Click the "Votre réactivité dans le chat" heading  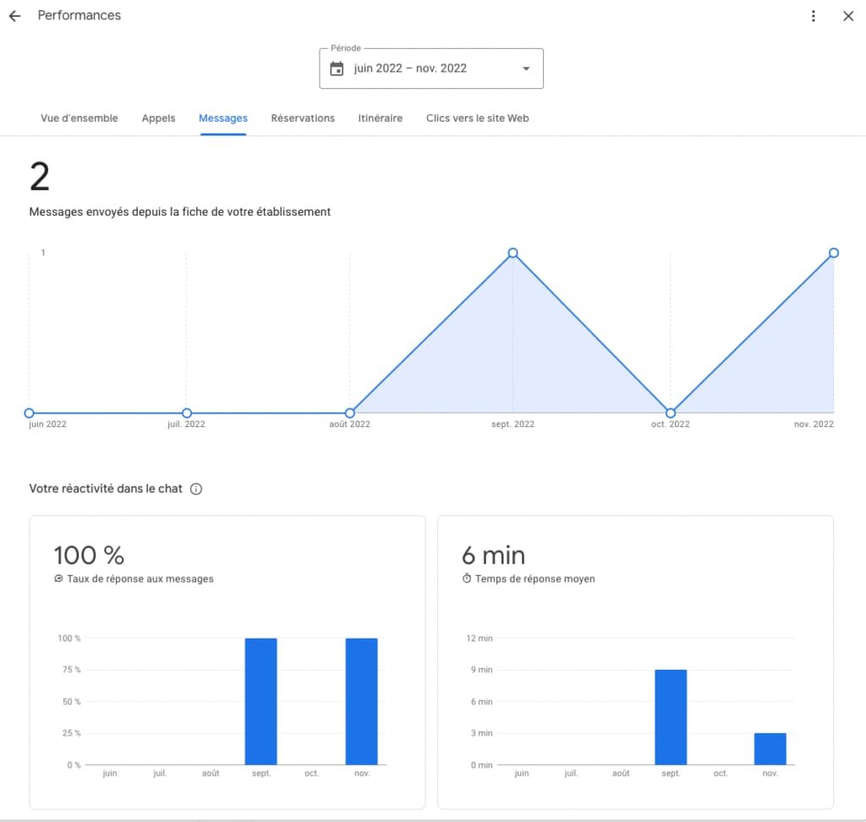[106, 489]
